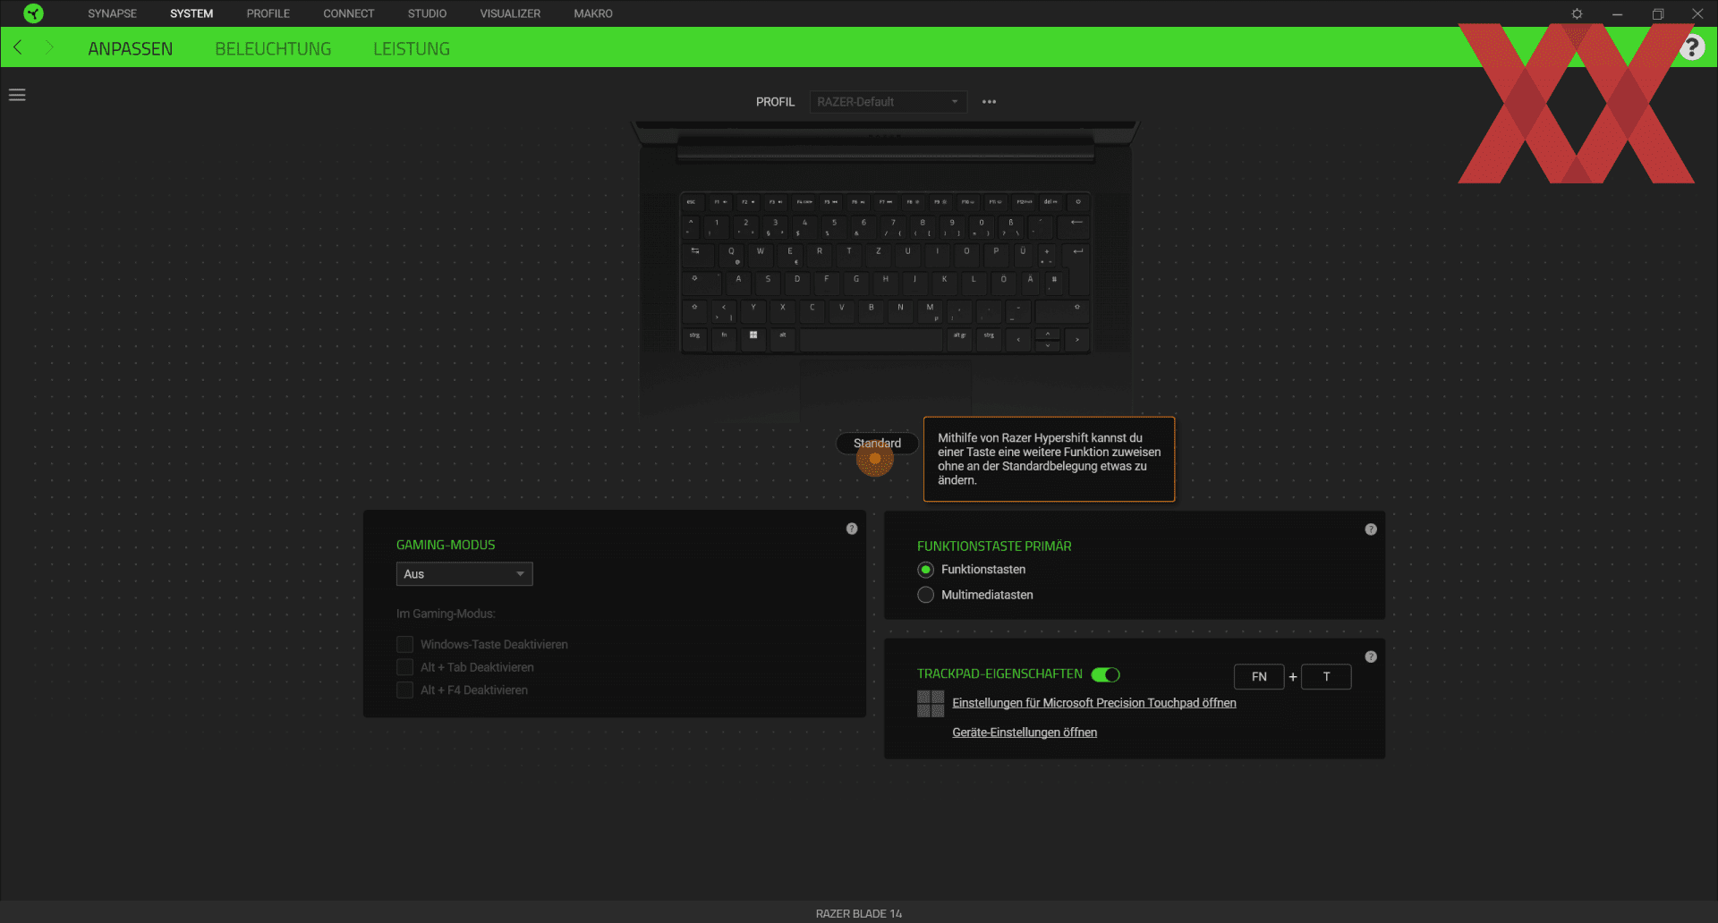Go forward with the right navigation arrow
This screenshot has width=1718, height=923.
[49, 47]
